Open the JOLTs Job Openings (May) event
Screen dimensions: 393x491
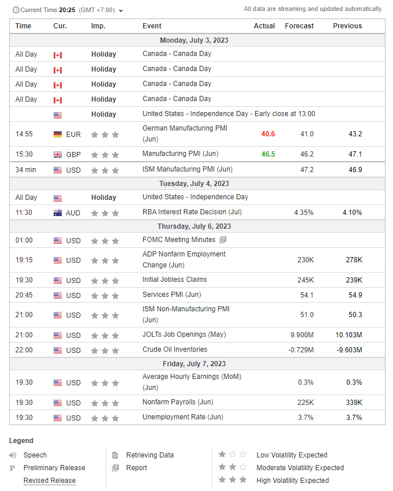[184, 334]
